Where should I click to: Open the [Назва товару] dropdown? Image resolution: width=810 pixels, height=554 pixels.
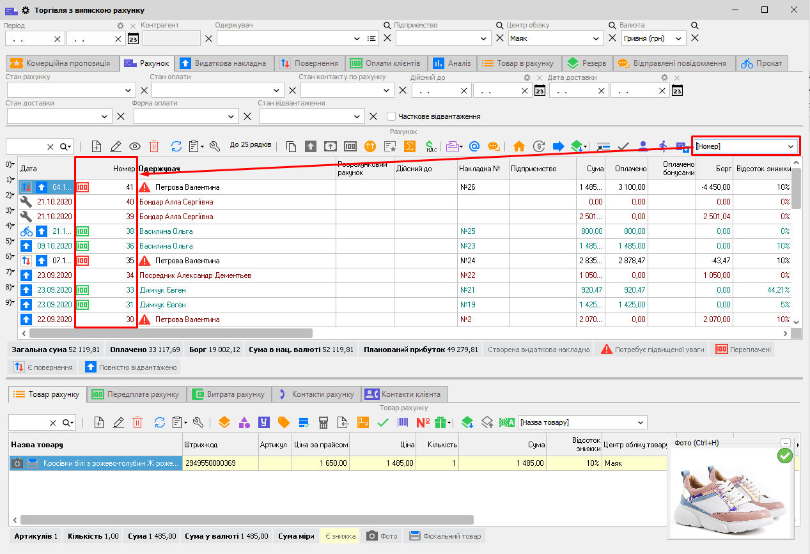coord(641,422)
